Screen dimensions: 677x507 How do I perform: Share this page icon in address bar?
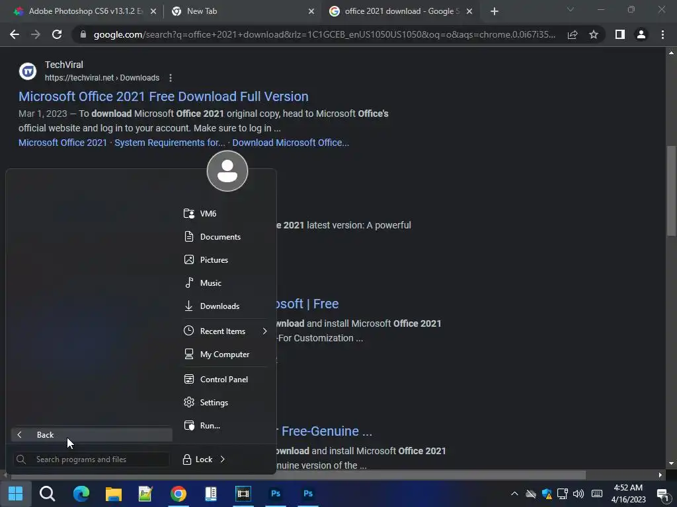pyautogui.click(x=573, y=34)
